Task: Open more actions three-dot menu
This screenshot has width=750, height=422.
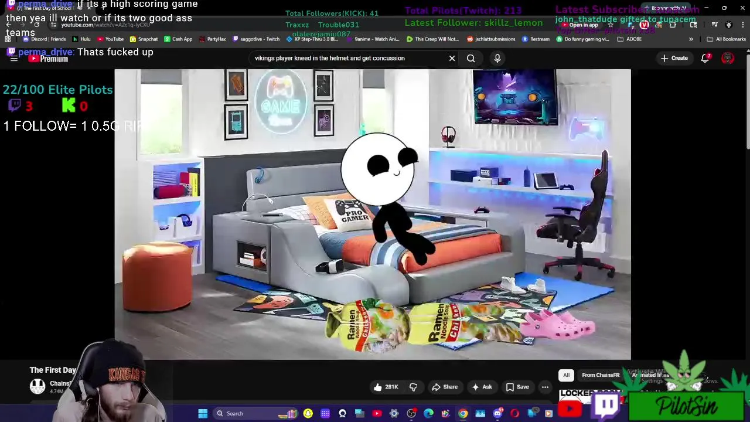Action: pos(545,387)
